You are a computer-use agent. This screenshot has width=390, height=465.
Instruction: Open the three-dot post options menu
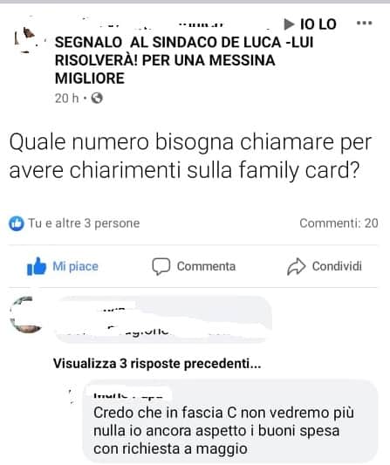coord(364,24)
